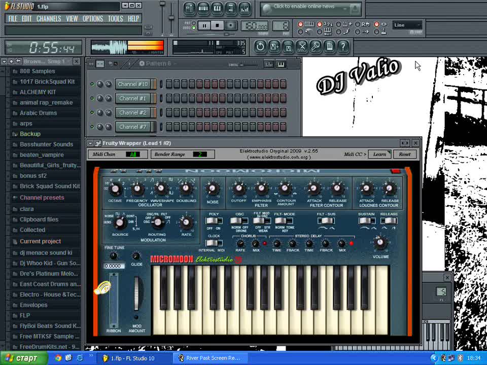Click the Micromoon ribbon strip
This screenshot has width=487, height=365.
click(114, 300)
